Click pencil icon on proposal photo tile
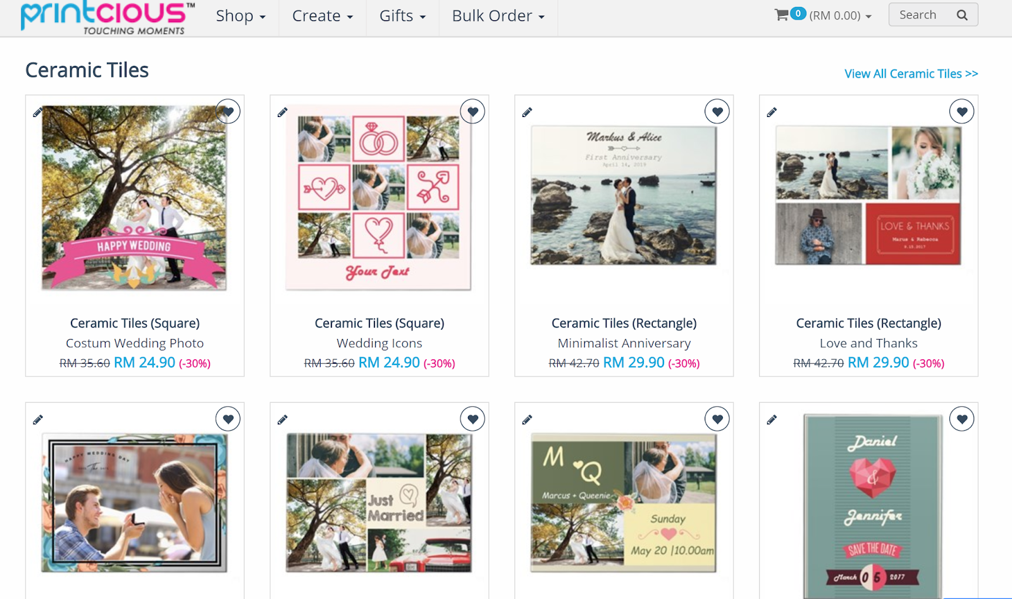1012x599 pixels. click(38, 420)
